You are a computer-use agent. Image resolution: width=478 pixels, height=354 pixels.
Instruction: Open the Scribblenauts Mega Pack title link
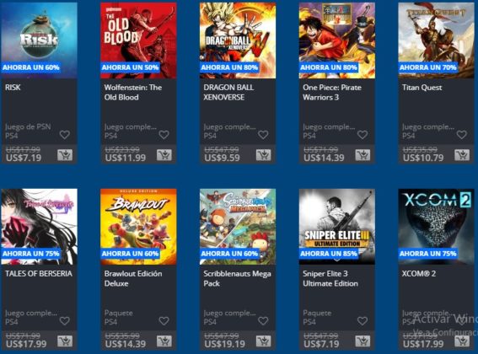237,278
